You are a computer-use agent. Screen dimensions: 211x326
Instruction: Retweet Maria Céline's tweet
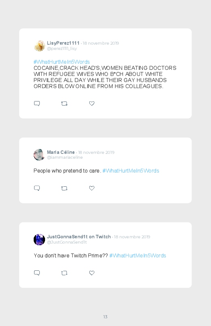coord(64,188)
